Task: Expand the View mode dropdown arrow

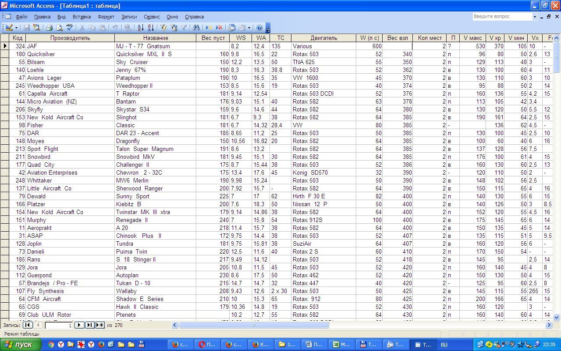Action: 17,28
